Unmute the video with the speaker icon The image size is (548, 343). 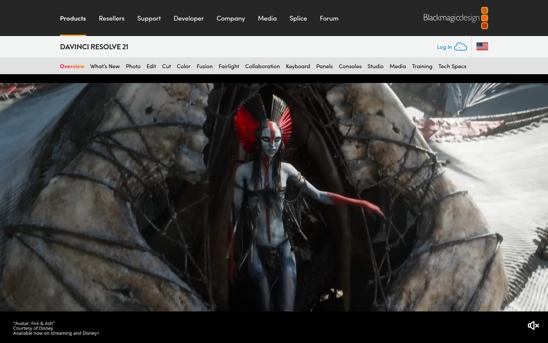(533, 325)
